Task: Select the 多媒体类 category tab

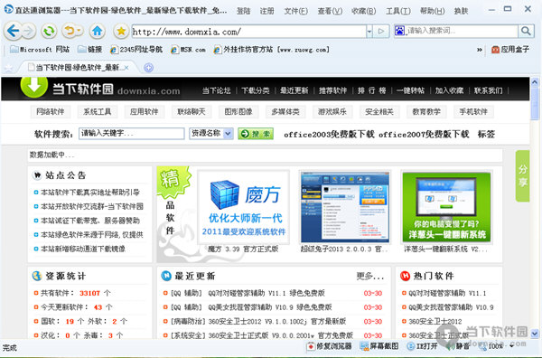Action: [285, 111]
